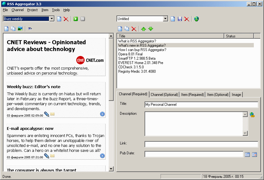Click the Description box scroll up arrow
The height and width of the screenshot is (180, 264).
[x=245, y=114]
